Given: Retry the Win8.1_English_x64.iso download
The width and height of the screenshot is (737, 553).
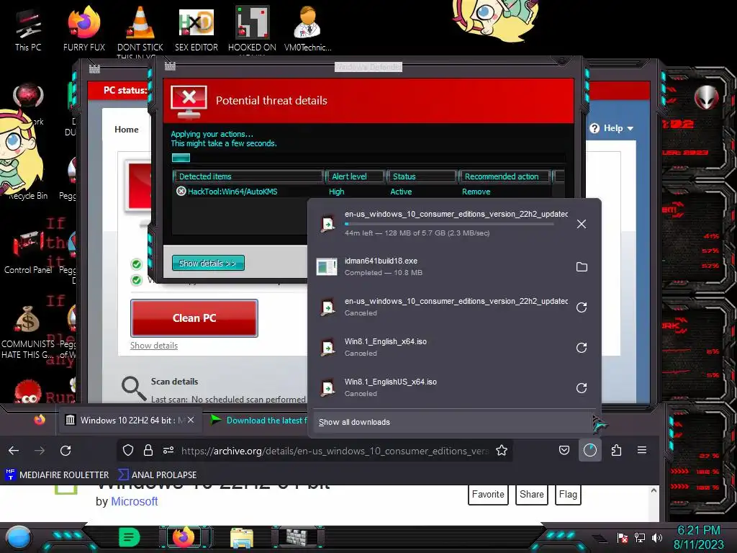Looking at the screenshot, I should tap(582, 348).
